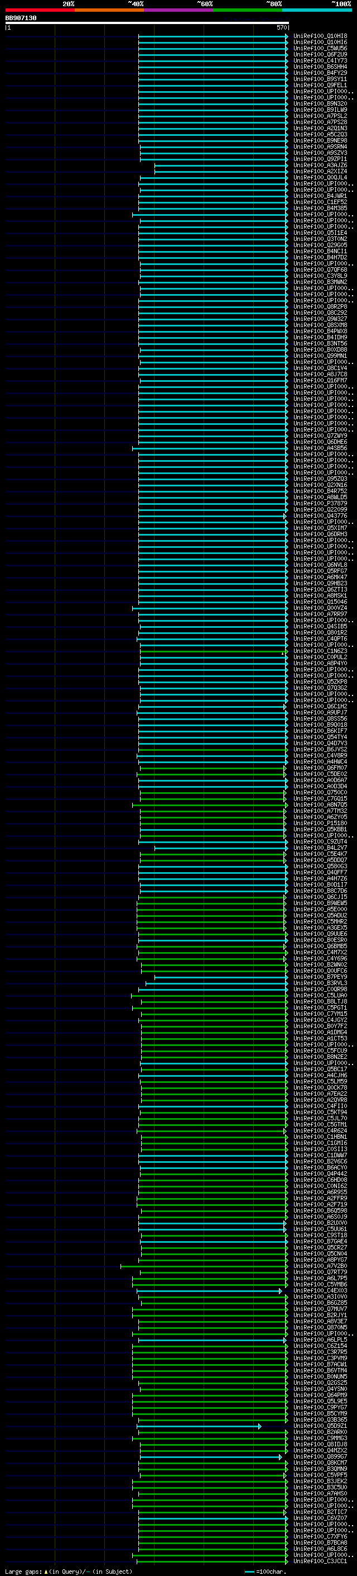Select the UniRef100_Q3T0N2 label
Image resolution: width=357 pixels, height=1576 pixels.
[320, 239]
